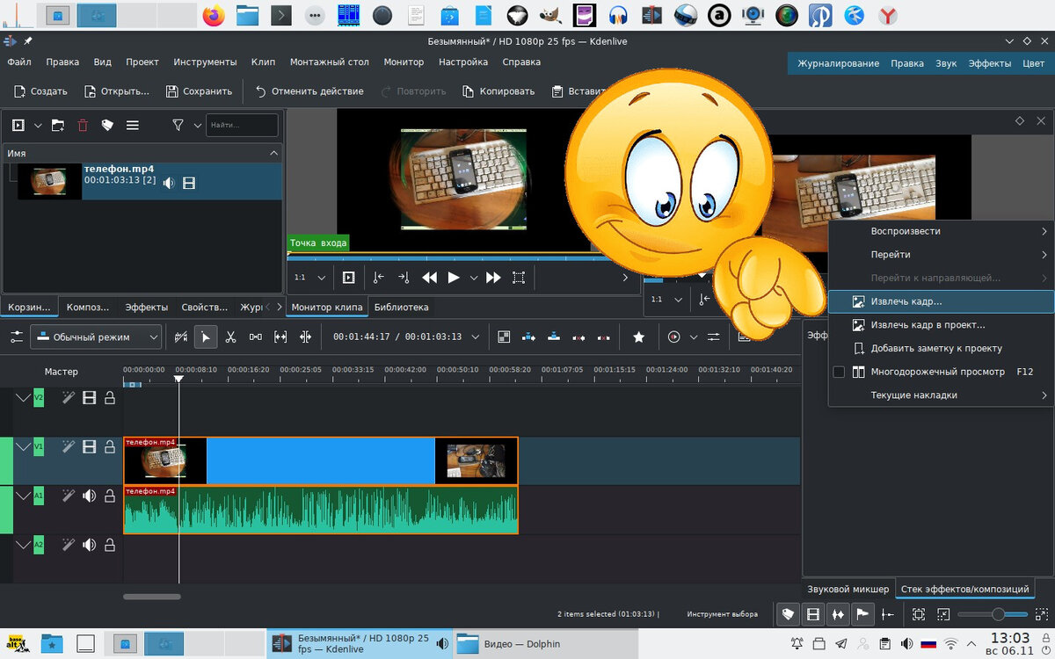
Task: Open the bin hamburger options menu
Action: [x=133, y=126]
